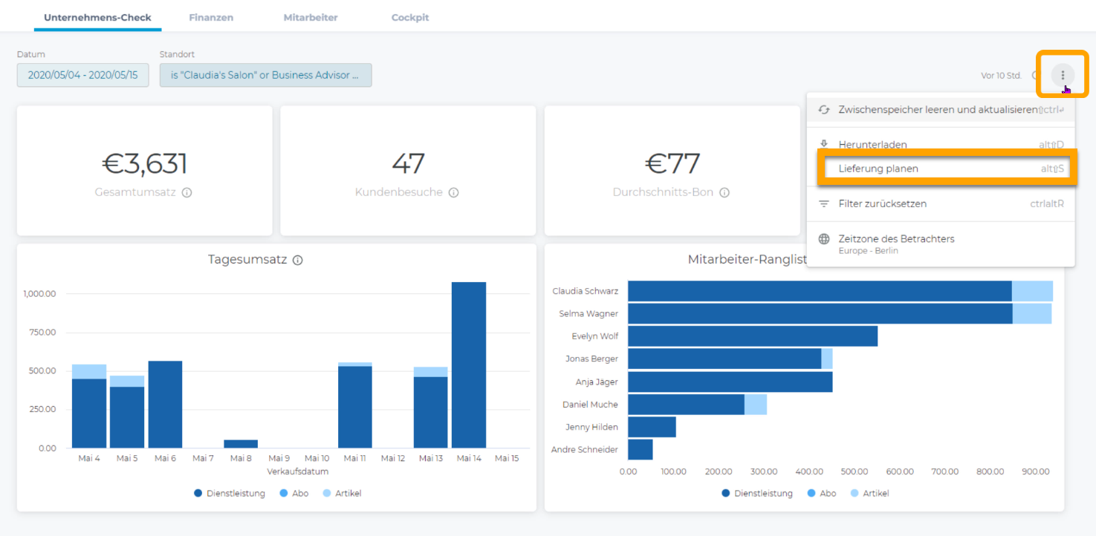Open the Mitarbeiter tab
1096x536 pixels.
tap(311, 18)
